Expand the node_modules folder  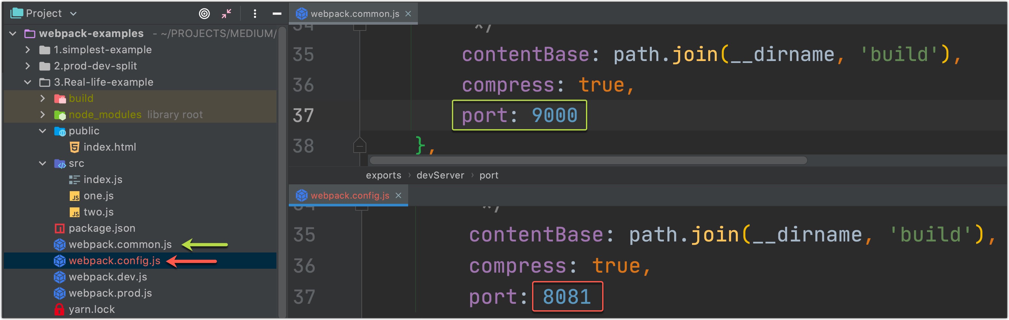tap(43, 115)
